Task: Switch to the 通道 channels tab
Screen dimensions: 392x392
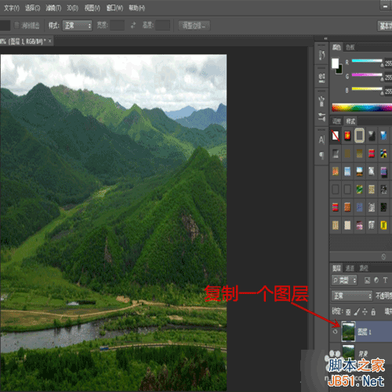Action: coord(350,268)
